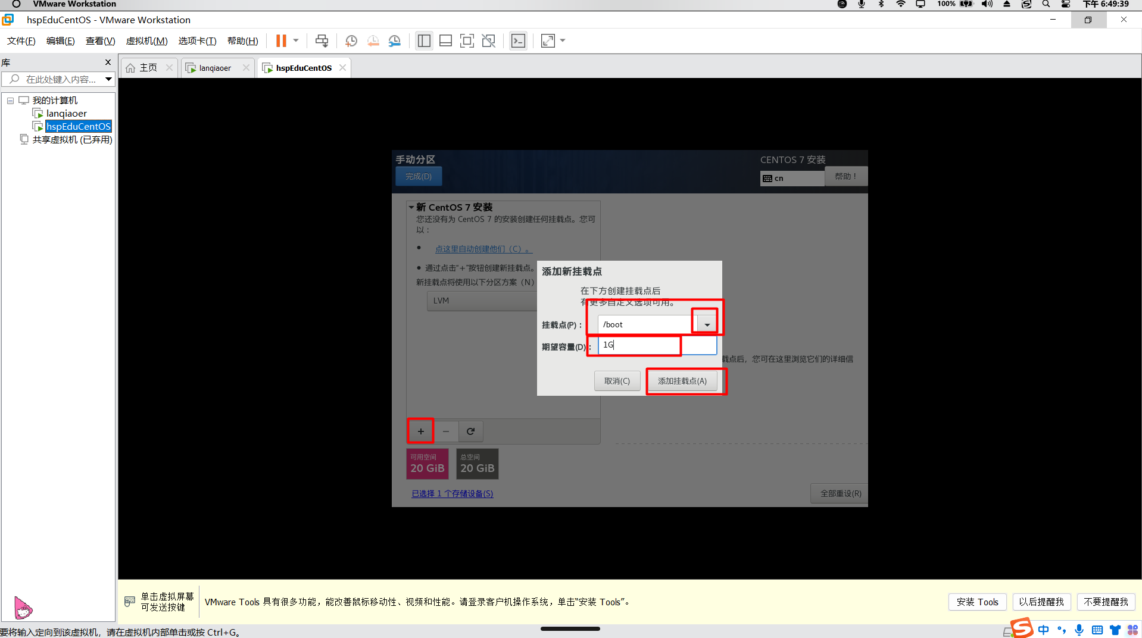
Task: Open the 文件(F) menu
Action: 21,40
